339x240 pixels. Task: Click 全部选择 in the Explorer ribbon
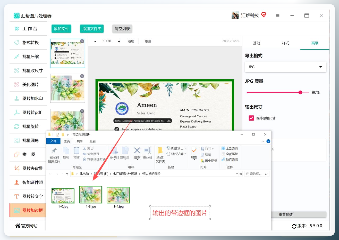230,148
